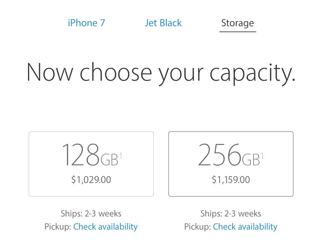Return to the Jet Black color step

[x=163, y=23]
